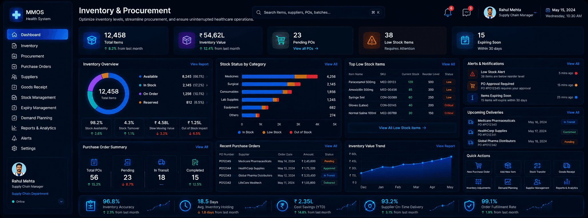Expand the Available row chevron
The height and width of the screenshot is (218, 588).
[207, 76]
